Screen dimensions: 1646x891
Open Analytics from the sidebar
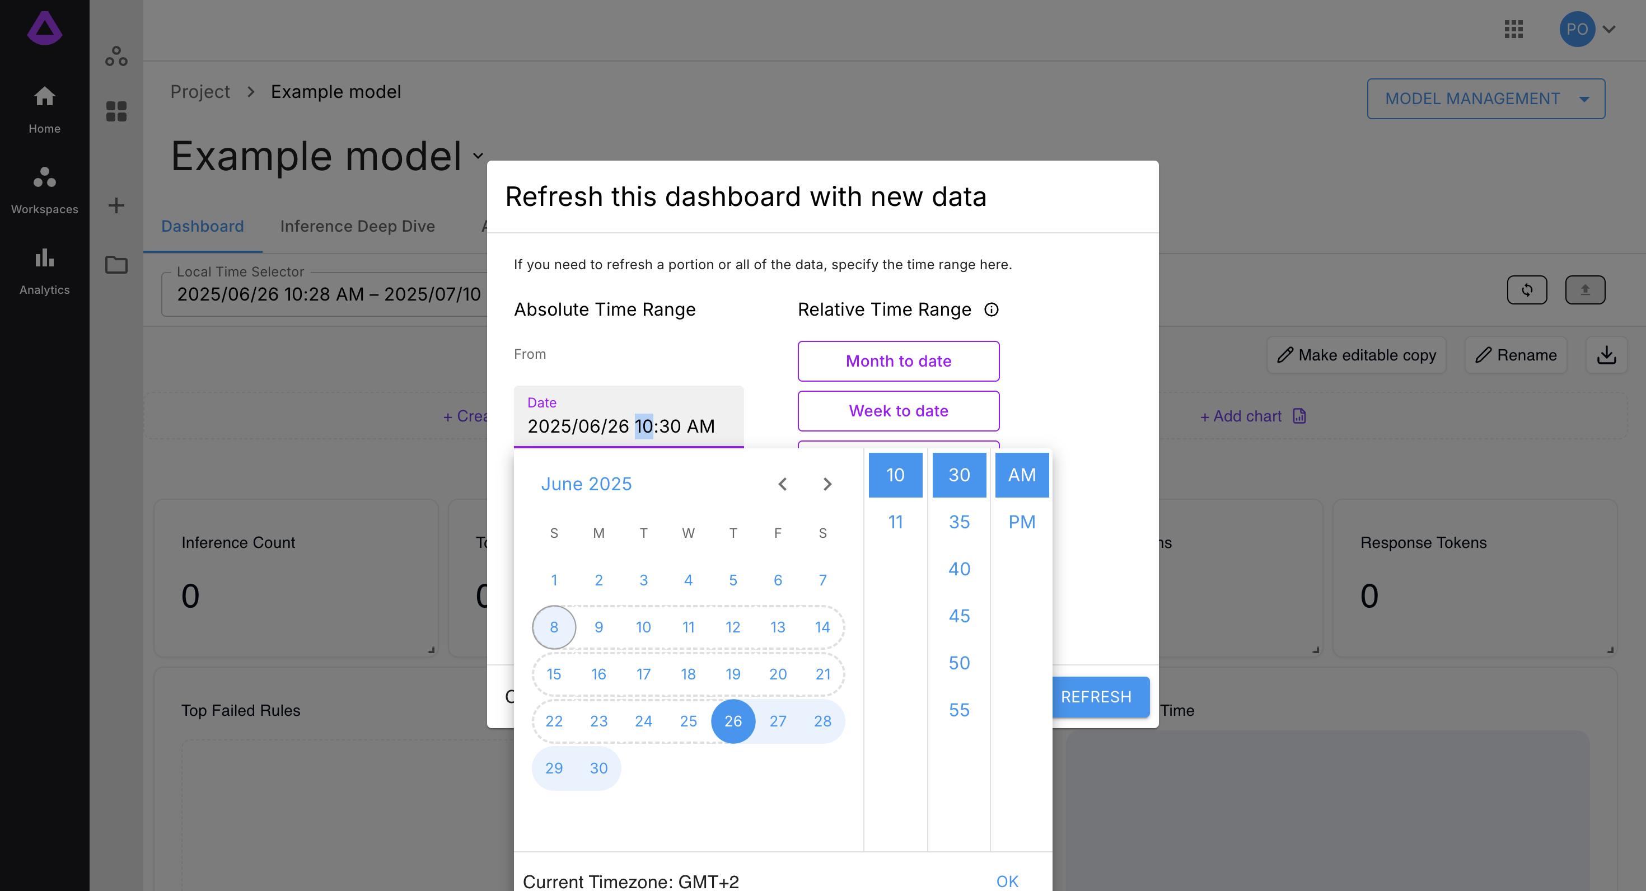(x=44, y=271)
